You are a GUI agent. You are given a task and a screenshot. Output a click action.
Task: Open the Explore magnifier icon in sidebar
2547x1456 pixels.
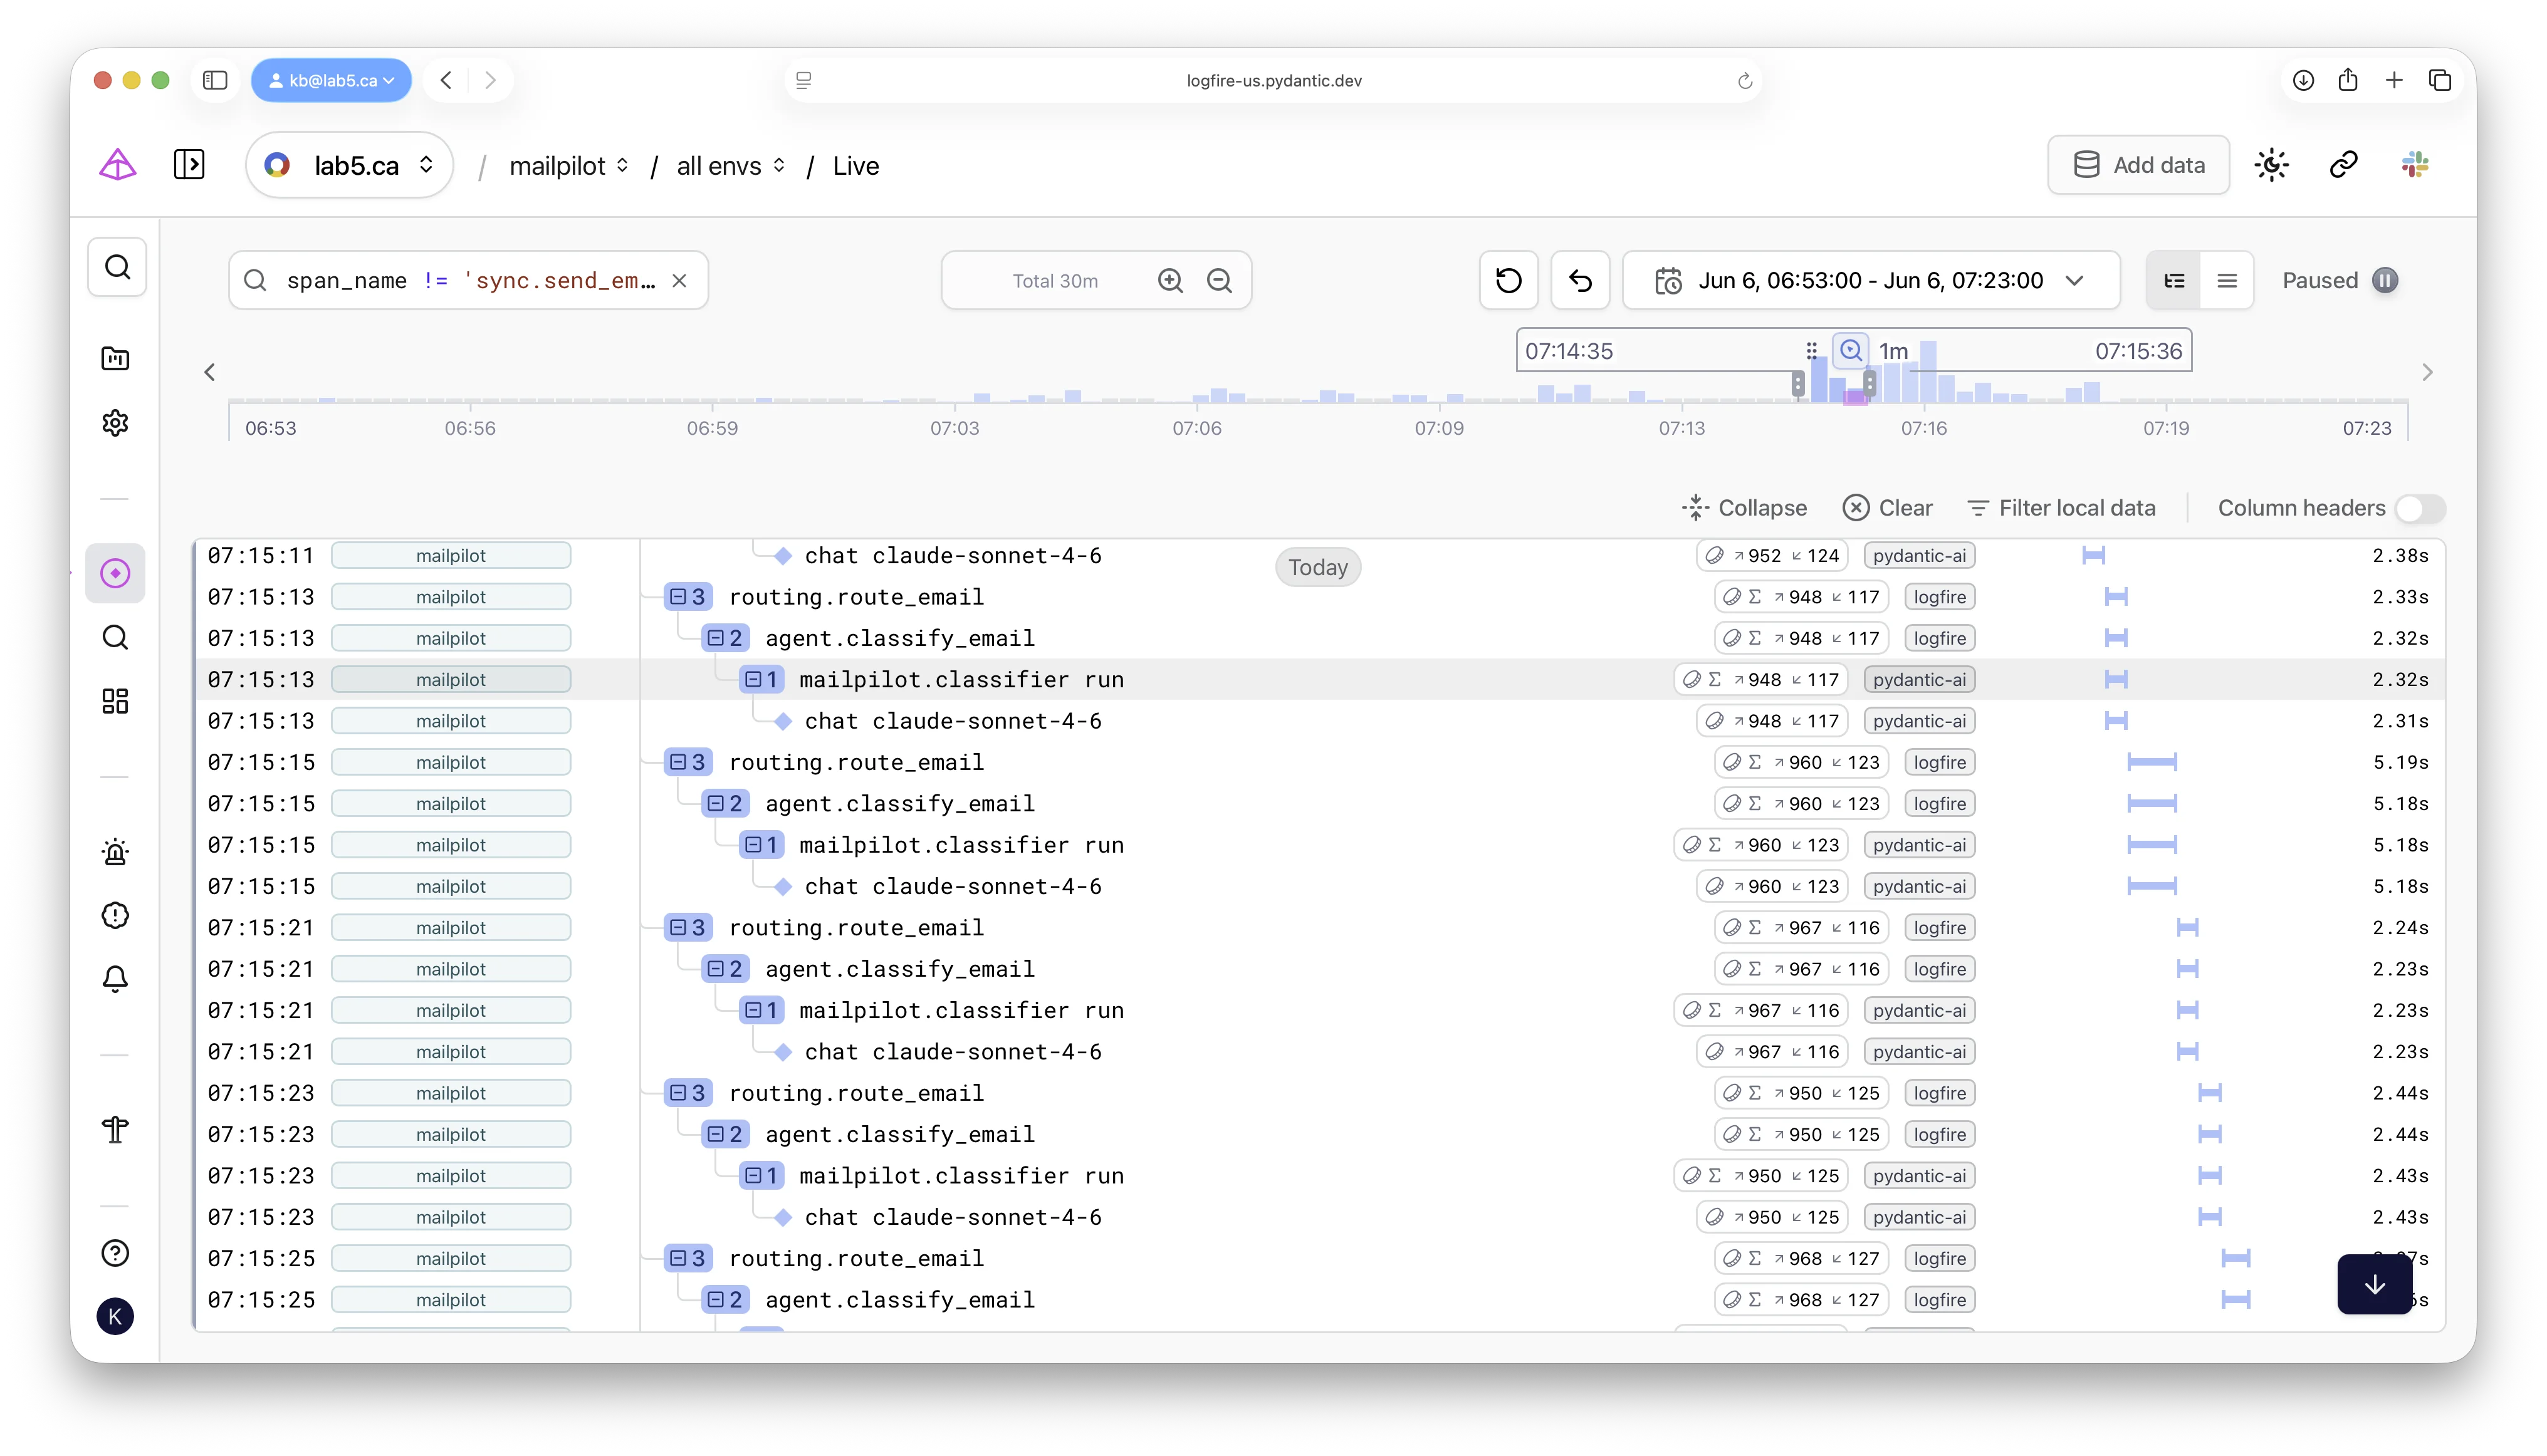(115, 638)
